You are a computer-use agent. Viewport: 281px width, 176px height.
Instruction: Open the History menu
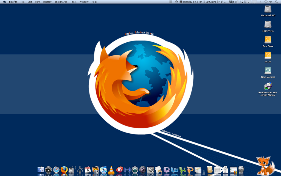point(47,2)
